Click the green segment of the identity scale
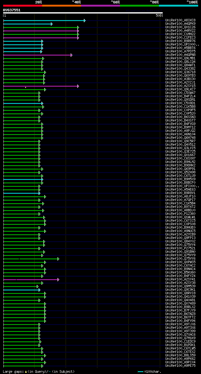The image size is (201, 374). coord(139,5)
